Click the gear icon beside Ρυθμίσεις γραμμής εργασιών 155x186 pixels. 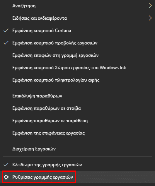[x=6, y=177]
